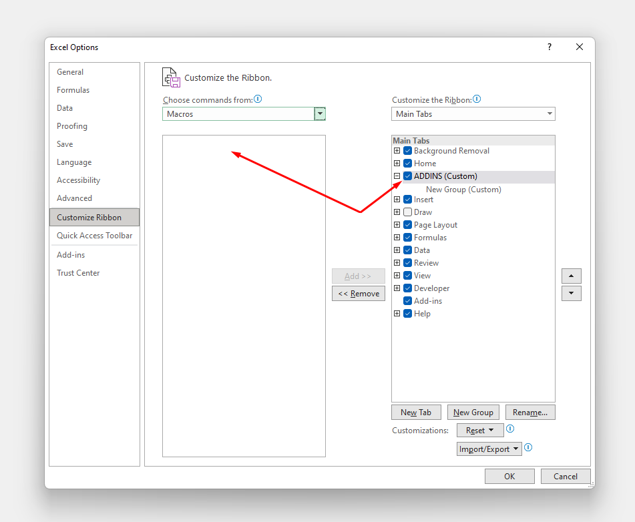Uncheck the View tab checkbox
The width and height of the screenshot is (635, 522).
tap(408, 276)
